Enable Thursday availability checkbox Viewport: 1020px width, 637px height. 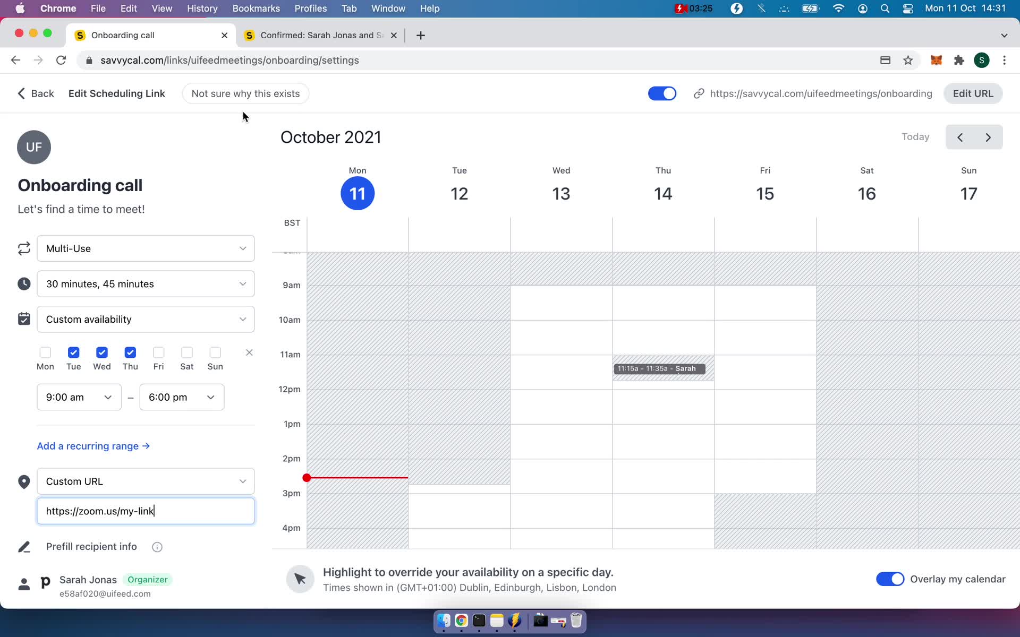[x=130, y=352]
